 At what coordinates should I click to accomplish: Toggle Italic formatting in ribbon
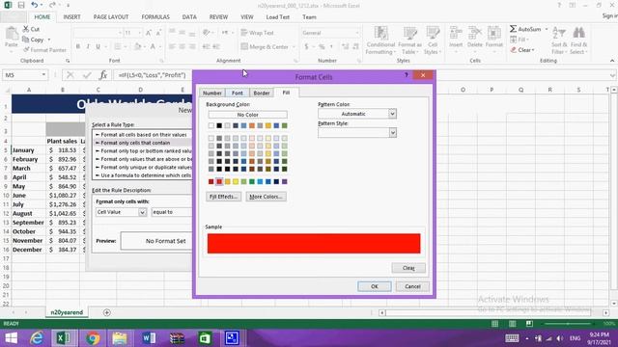pos(88,46)
